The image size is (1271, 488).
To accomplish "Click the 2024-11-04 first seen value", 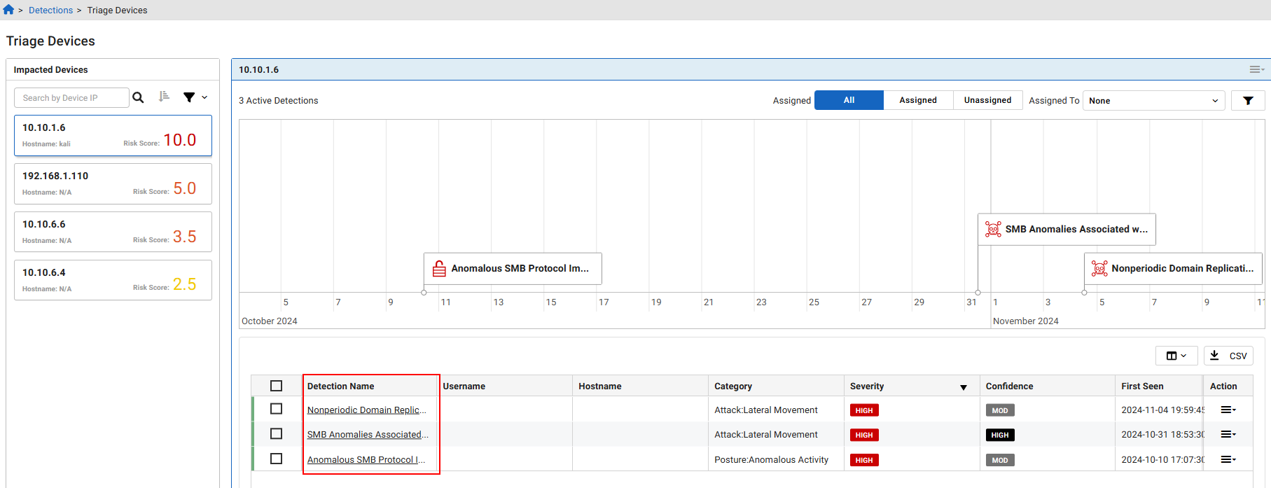I will click(x=1162, y=410).
